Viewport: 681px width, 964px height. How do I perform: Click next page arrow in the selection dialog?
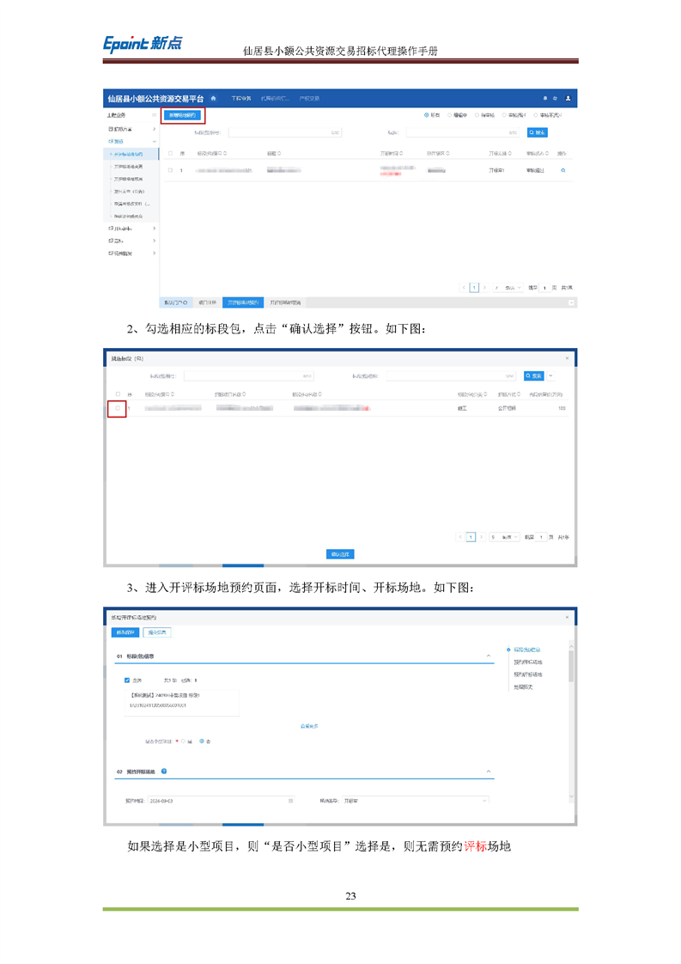(481, 537)
